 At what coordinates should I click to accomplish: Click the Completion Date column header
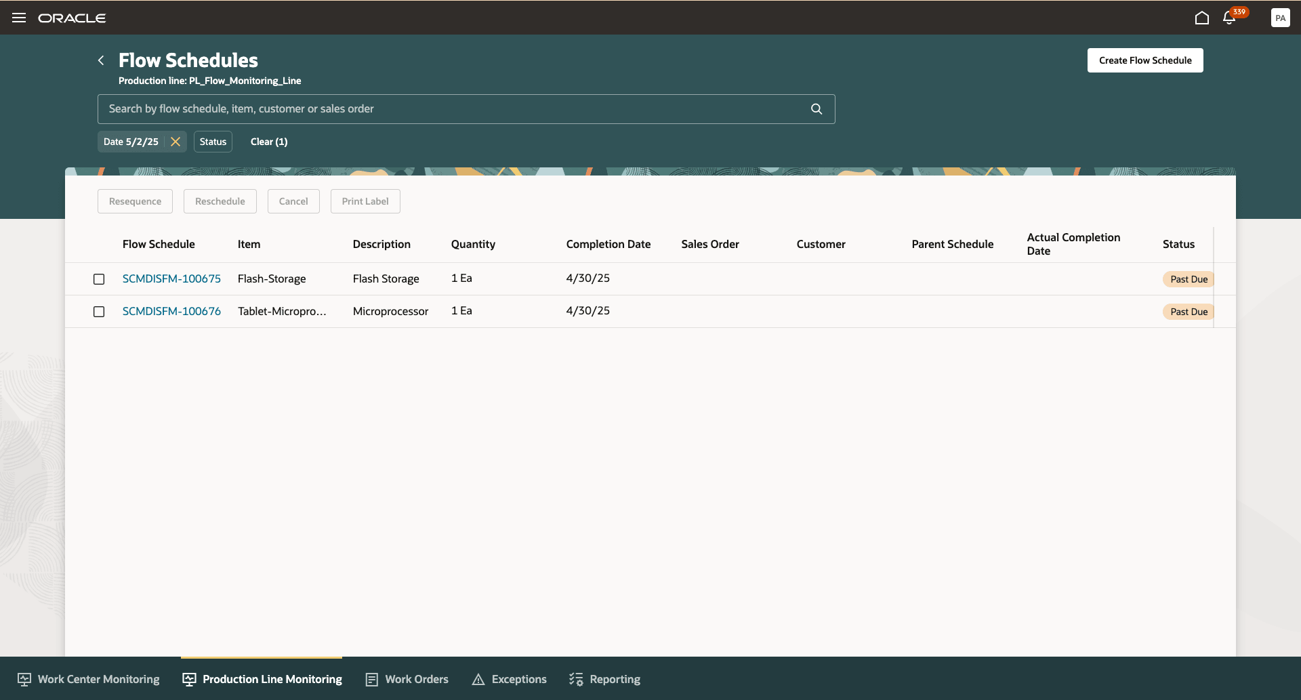tap(608, 244)
